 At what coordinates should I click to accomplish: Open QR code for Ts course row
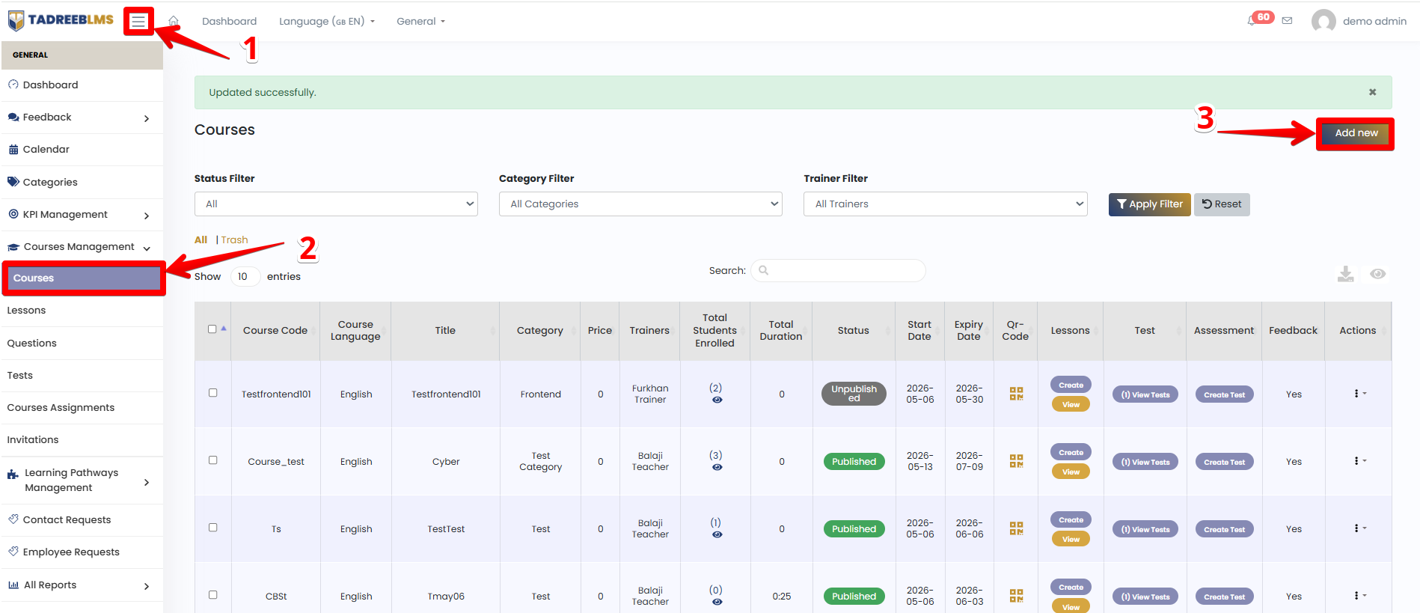[1016, 528]
